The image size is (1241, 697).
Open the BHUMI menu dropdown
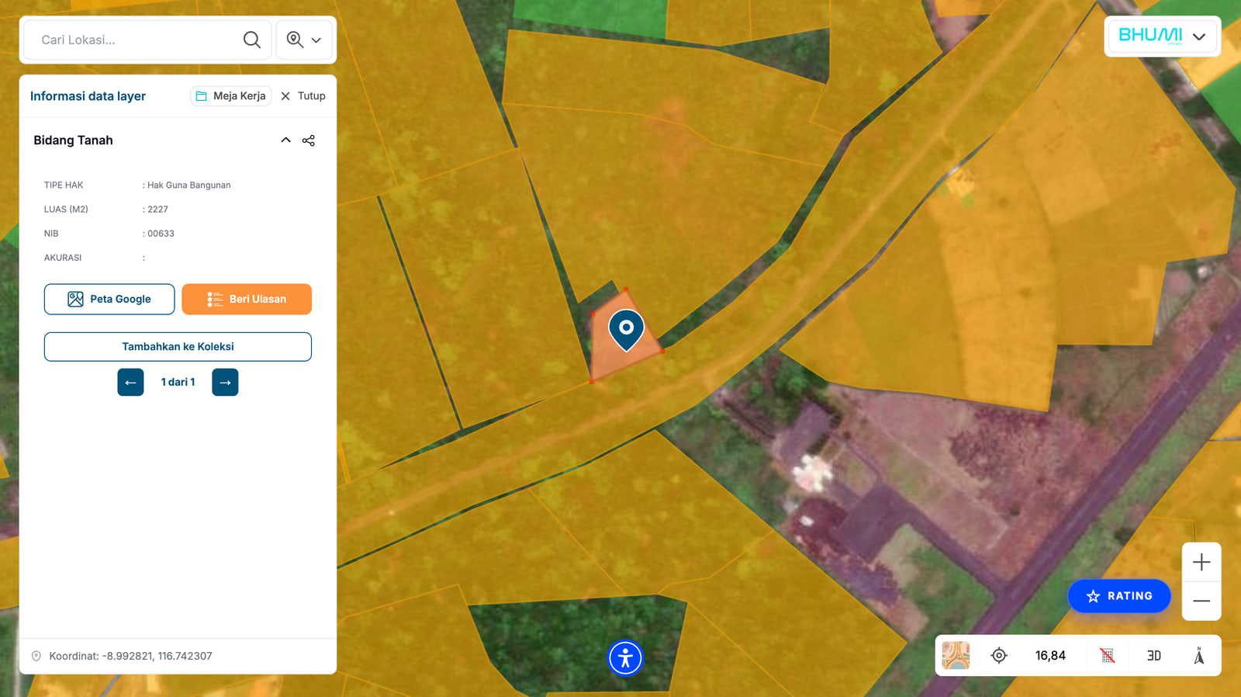pos(1162,36)
